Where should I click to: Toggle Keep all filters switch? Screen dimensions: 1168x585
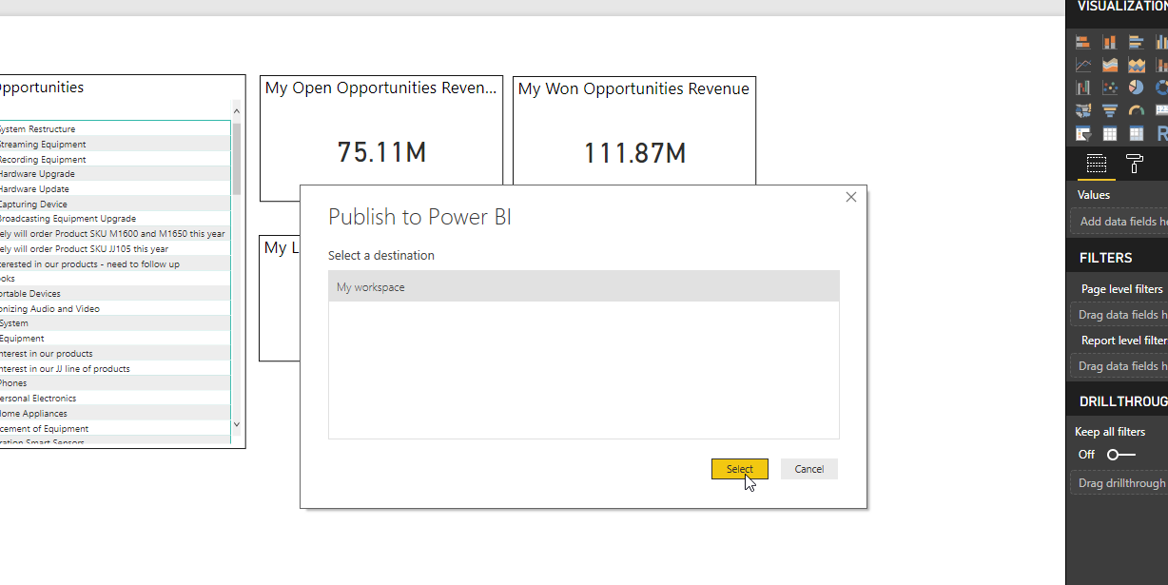point(1121,455)
